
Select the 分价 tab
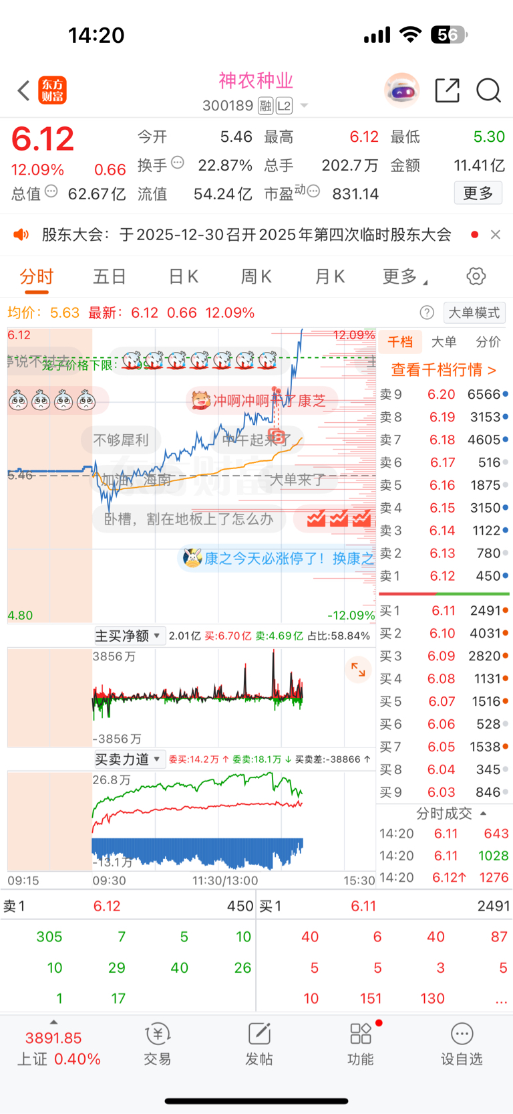pyautogui.click(x=488, y=342)
